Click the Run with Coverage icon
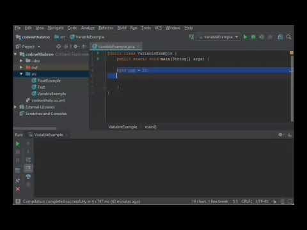Screen dimensions: 307x230 tap(262, 37)
